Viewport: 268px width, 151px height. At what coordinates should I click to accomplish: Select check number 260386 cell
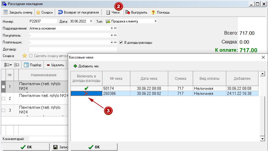(x=116, y=93)
